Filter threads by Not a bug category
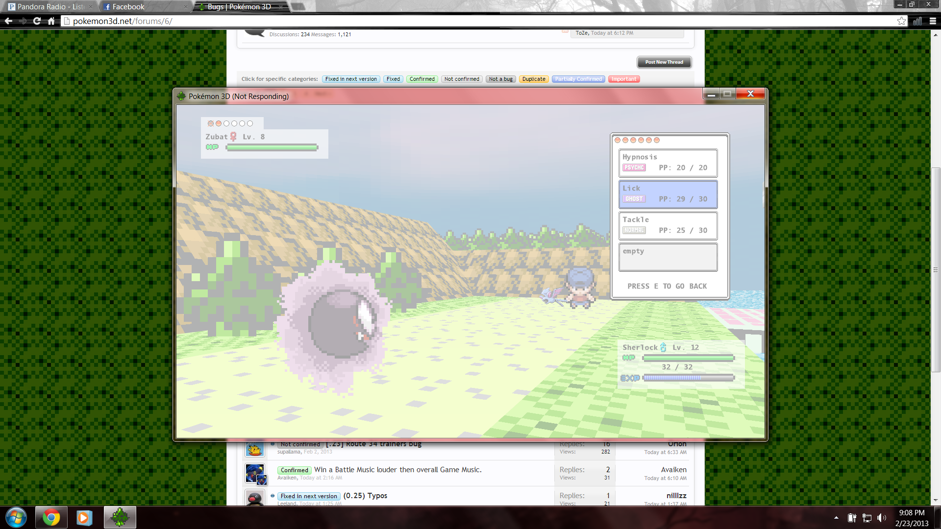Screen dimensions: 941x529 [x=500, y=79]
